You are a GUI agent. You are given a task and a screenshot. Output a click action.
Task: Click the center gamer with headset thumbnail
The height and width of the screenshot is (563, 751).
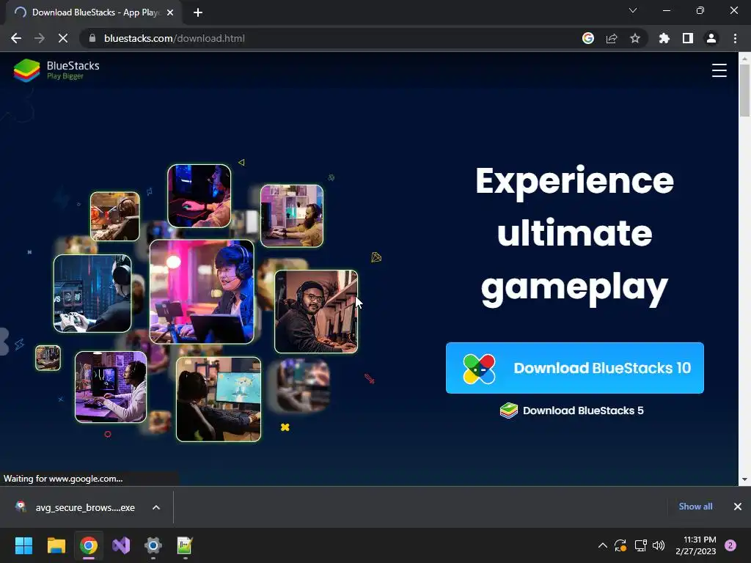point(202,292)
